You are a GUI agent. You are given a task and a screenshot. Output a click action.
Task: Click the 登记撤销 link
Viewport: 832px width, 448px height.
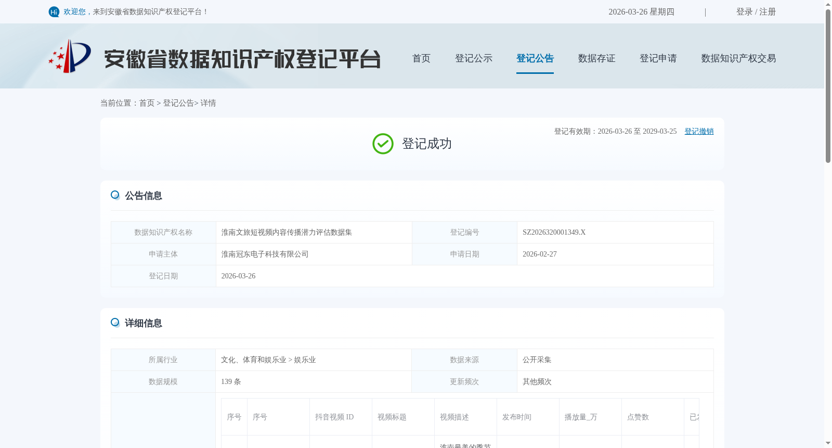(x=699, y=132)
